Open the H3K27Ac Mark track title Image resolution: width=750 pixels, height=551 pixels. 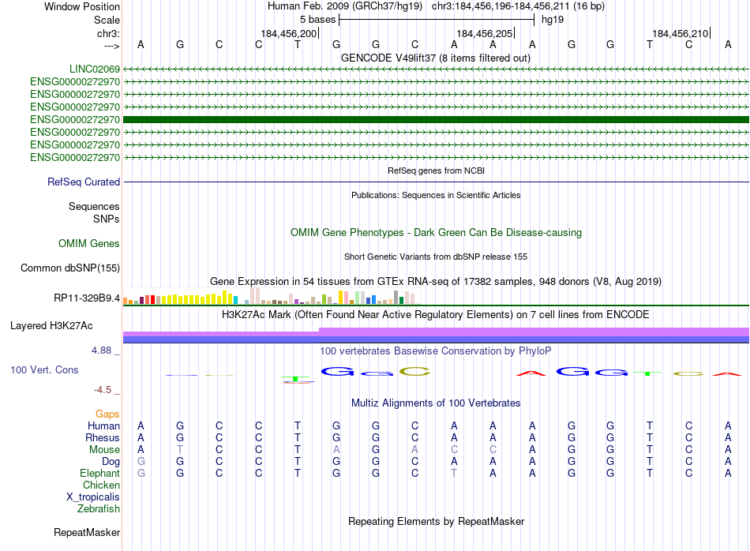[x=436, y=314]
